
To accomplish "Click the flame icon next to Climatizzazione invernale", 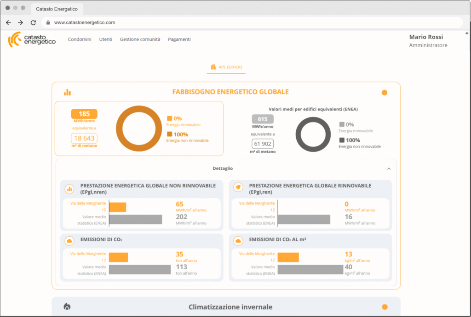I will 67,307.
